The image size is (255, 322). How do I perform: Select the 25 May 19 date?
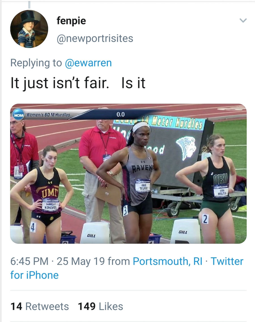tap(81, 261)
